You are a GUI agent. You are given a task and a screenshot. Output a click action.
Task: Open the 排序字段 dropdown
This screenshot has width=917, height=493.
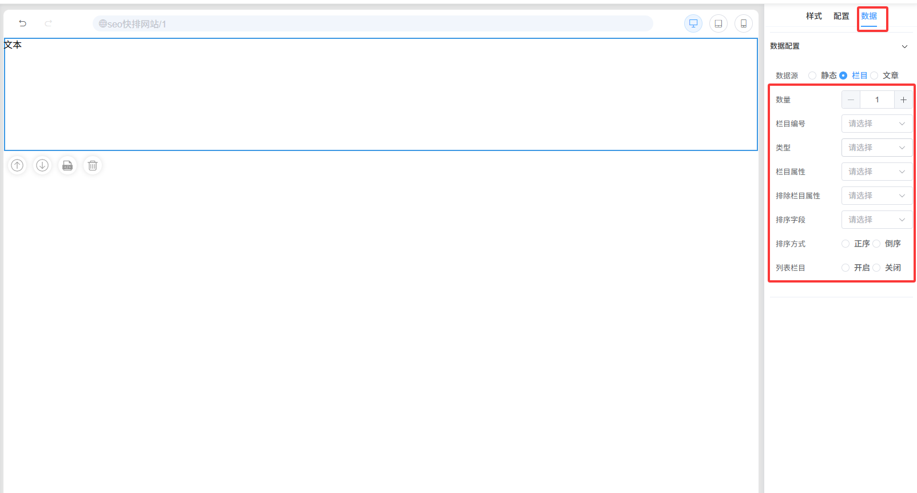[876, 220]
